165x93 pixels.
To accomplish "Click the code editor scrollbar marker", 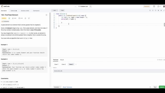I will (164, 25).
